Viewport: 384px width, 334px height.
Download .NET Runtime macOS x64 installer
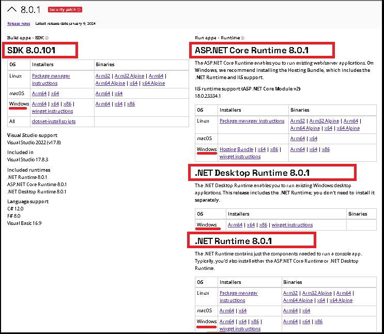242,311
